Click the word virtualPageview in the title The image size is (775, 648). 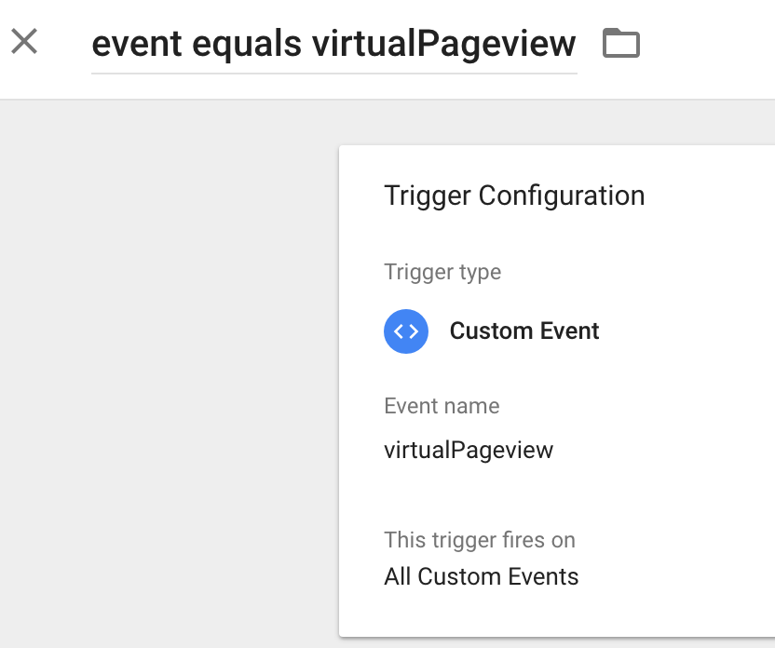point(443,45)
